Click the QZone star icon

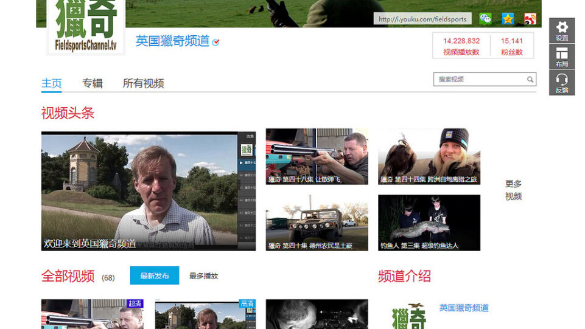(508, 19)
